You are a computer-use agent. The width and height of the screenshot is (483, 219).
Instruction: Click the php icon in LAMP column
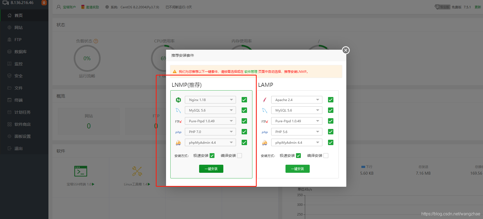[x=265, y=132]
